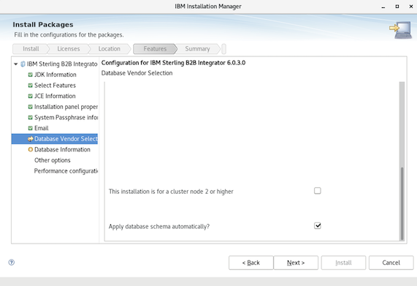Close the IBM Installation Manager window
The height and width of the screenshot is (286, 417).
(x=411, y=7)
